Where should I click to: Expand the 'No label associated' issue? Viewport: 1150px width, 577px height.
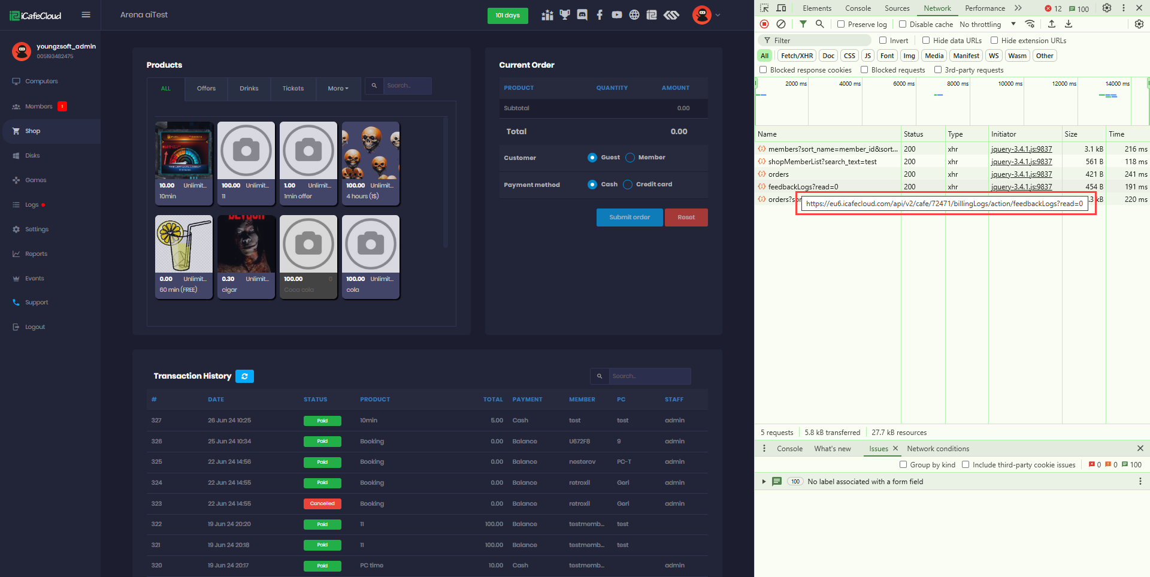764,482
